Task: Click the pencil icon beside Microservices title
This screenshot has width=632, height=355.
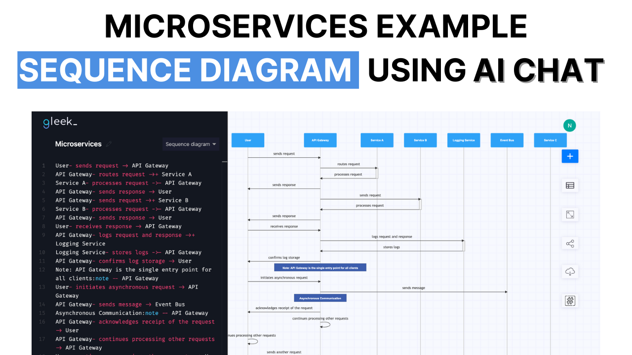Action: point(109,144)
